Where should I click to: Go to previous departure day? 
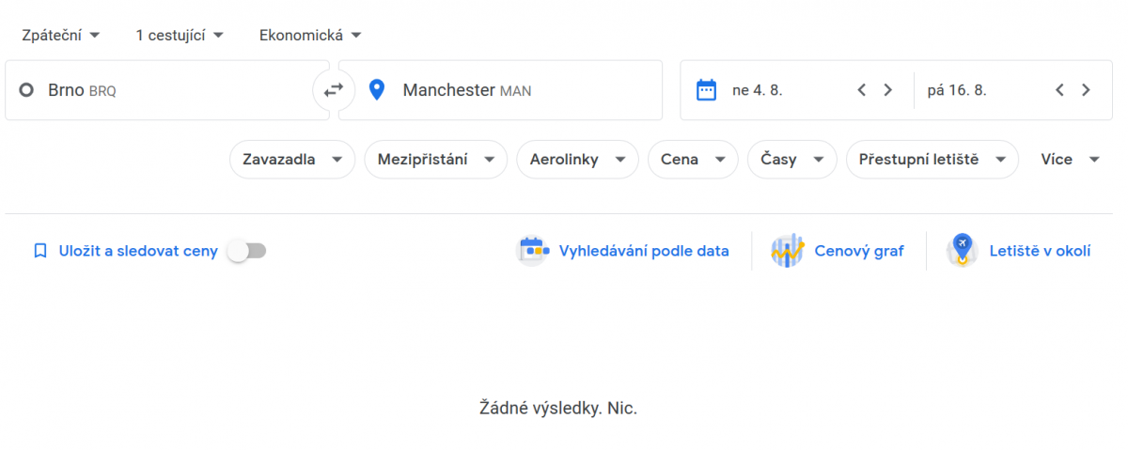click(x=861, y=90)
